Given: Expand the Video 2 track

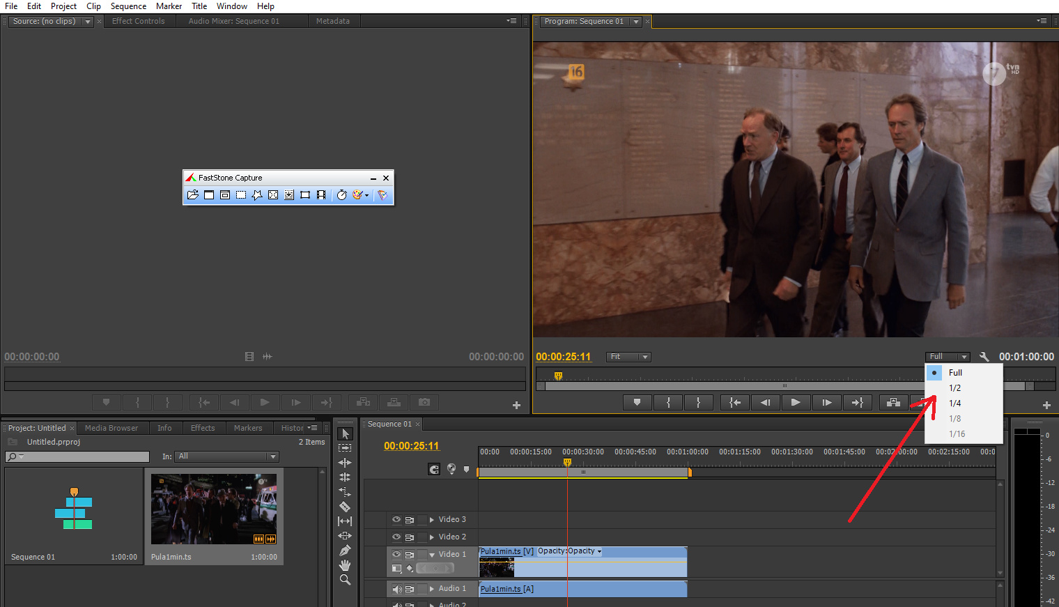Looking at the screenshot, I should pyautogui.click(x=432, y=537).
